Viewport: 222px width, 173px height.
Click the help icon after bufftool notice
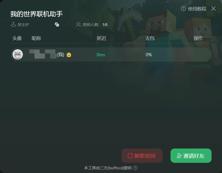pos(135,168)
